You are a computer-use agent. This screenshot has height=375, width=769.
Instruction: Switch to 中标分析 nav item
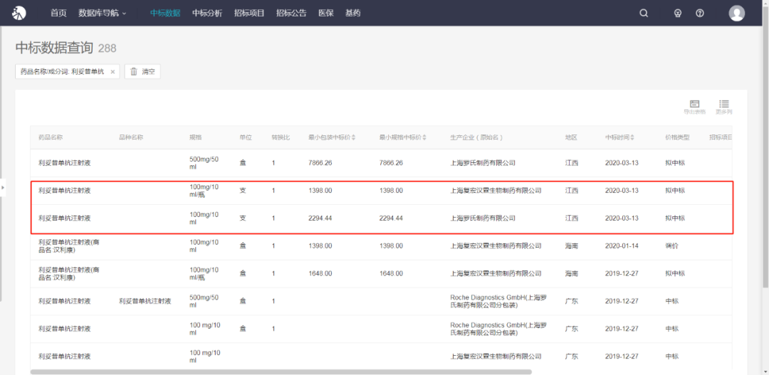coord(207,14)
